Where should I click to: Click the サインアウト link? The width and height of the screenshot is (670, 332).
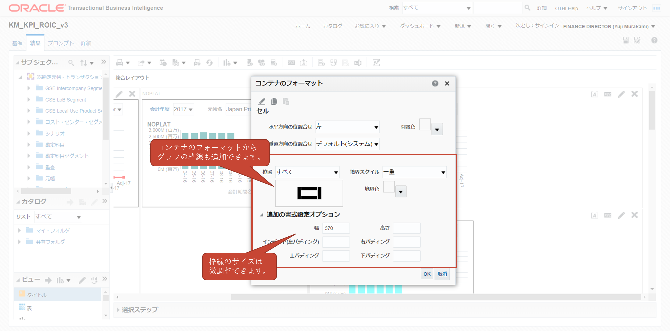632,8
